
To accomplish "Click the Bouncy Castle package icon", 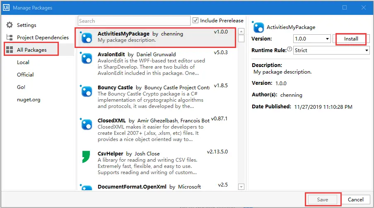I will point(86,91).
